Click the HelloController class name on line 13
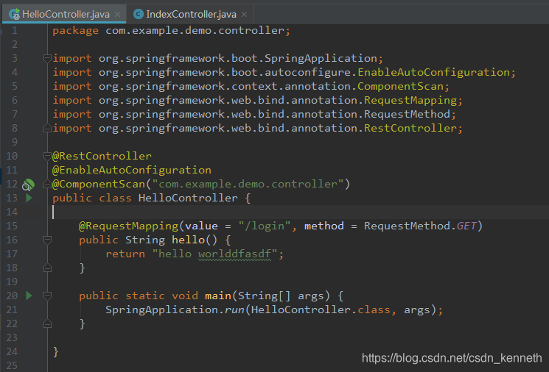This screenshot has width=549, height=372. tap(188, 198)
